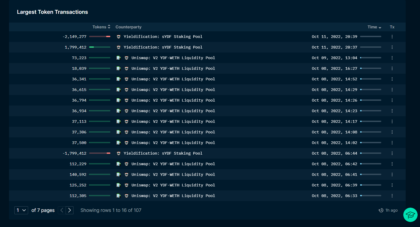The image size is (420, 227).
Task: Open Uniswap V2 YDF-WETH pool link in 37,500 row
Action: click(x=173, y=143)
